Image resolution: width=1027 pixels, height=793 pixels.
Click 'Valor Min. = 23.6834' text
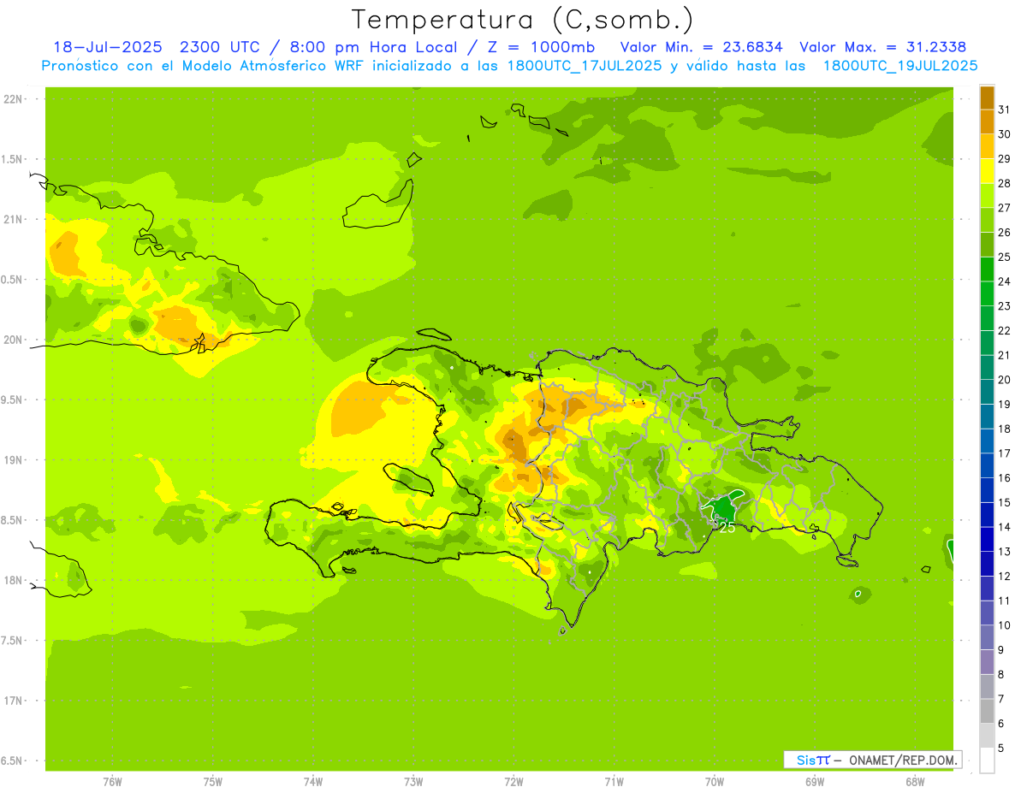pyautogui.click(x=701, y=47)
